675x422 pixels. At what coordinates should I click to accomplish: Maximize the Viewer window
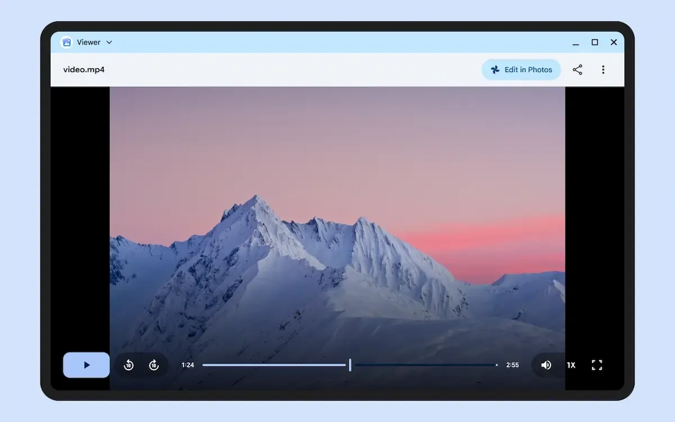595,42
